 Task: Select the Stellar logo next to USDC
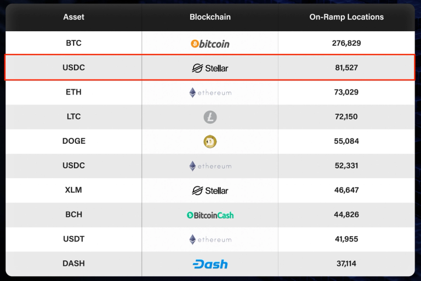[x=210, y=68]
